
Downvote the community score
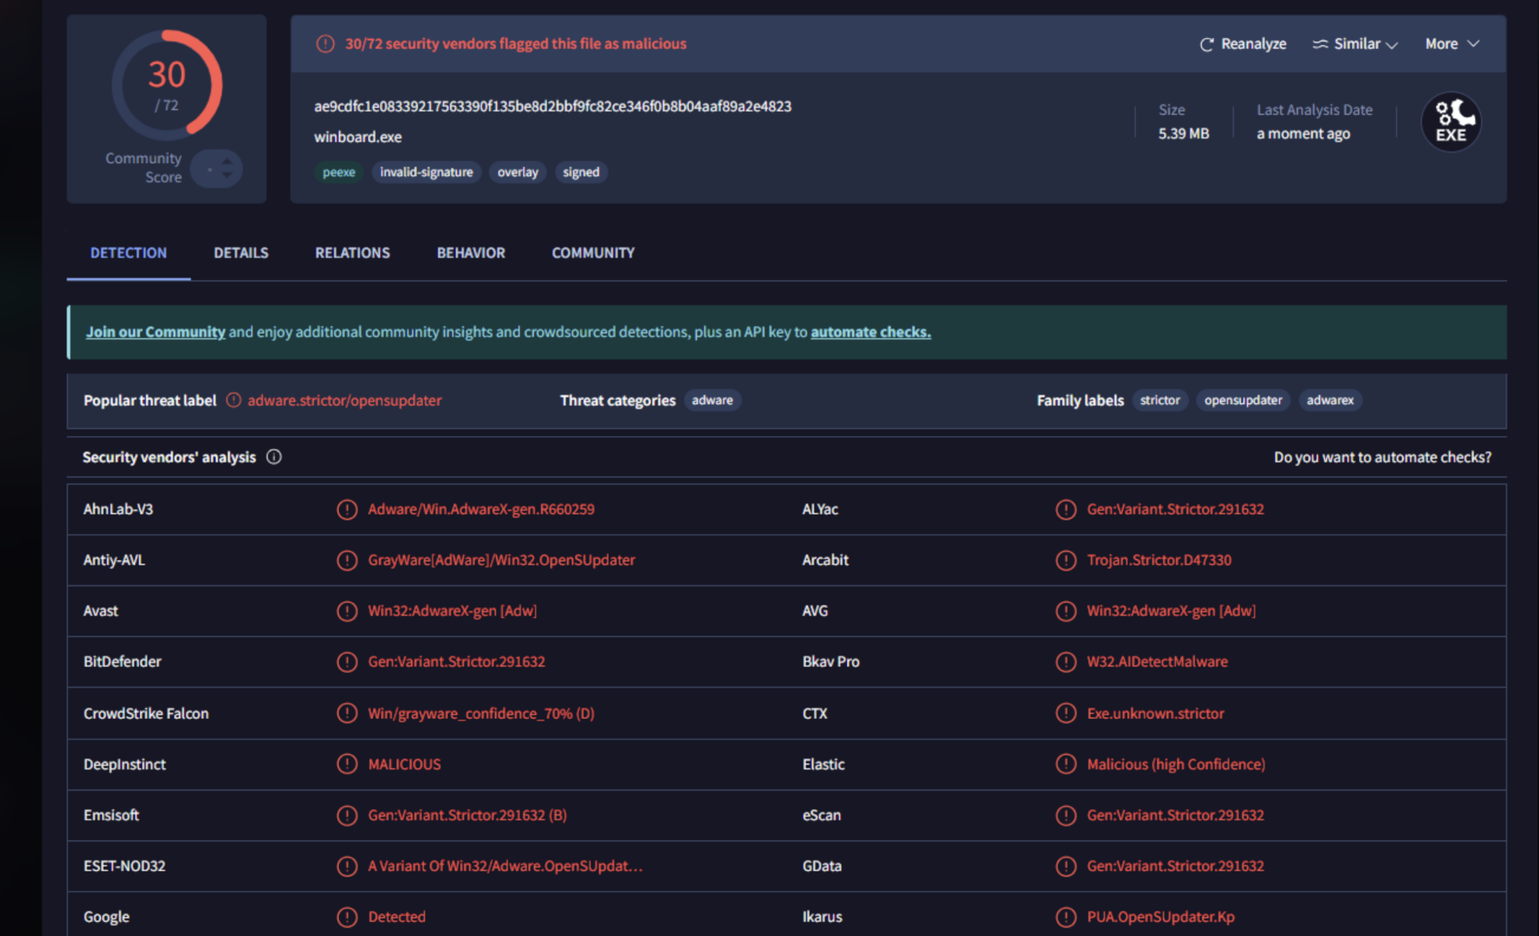(227, 175)
